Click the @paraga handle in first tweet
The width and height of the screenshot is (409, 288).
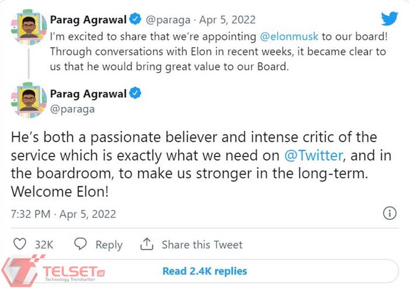(x=167, y=20)
